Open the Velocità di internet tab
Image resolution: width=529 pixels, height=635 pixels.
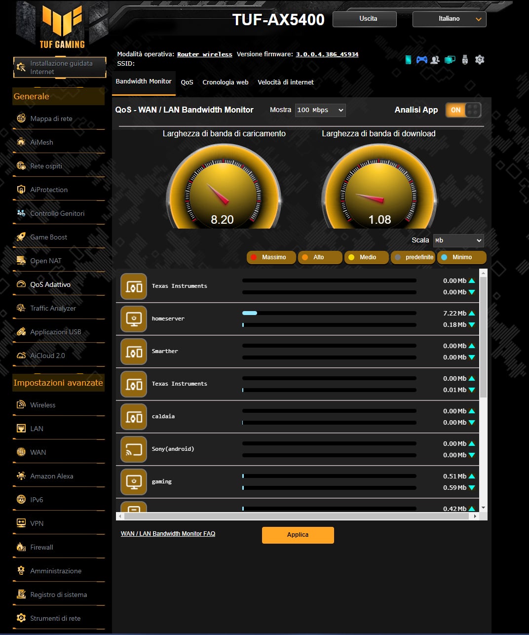(286, 82)
